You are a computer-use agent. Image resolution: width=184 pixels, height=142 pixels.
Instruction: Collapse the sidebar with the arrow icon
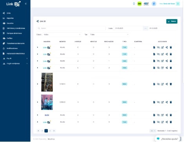(x=26, y=4)
